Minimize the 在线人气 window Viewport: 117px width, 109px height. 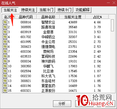coord(108,3)
